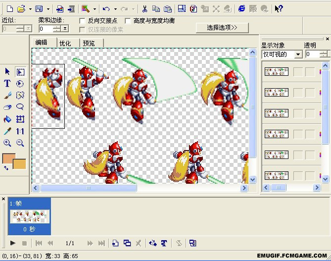Viewport: 331px width, 261px height.
Task: Select the Text tool
Action: 7,84
